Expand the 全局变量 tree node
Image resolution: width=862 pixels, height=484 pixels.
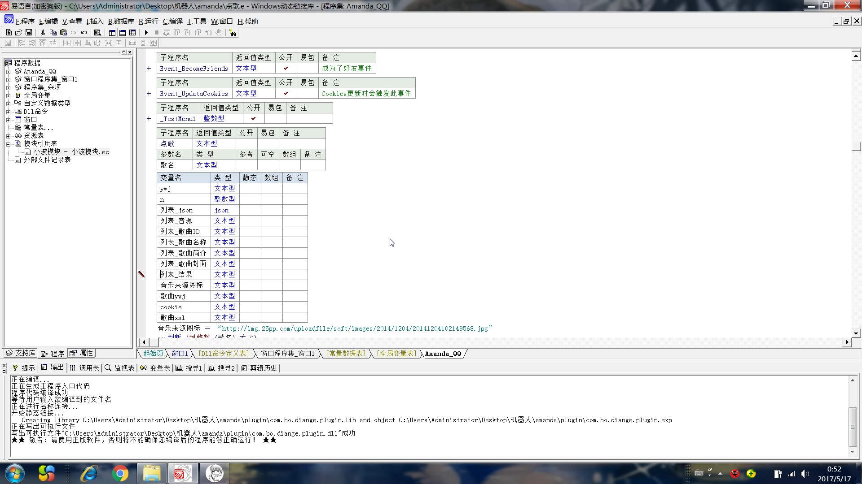click(8, 96)
